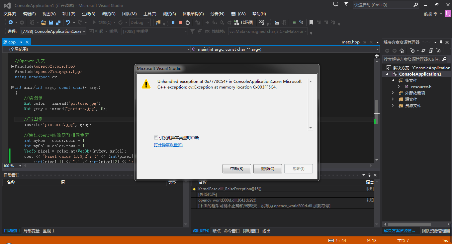Click the home icon in Solution Explorer
The width and height of the screenshot is (452, 244).
pos(402,51)
